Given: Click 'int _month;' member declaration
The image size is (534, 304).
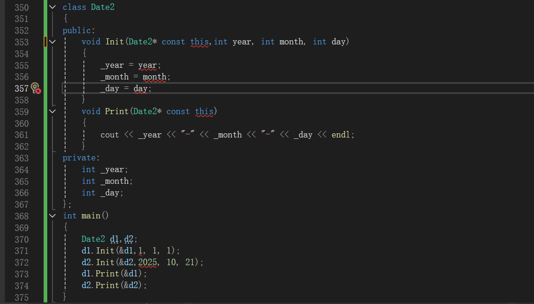Looking at the screenshot, I should 107,181.
